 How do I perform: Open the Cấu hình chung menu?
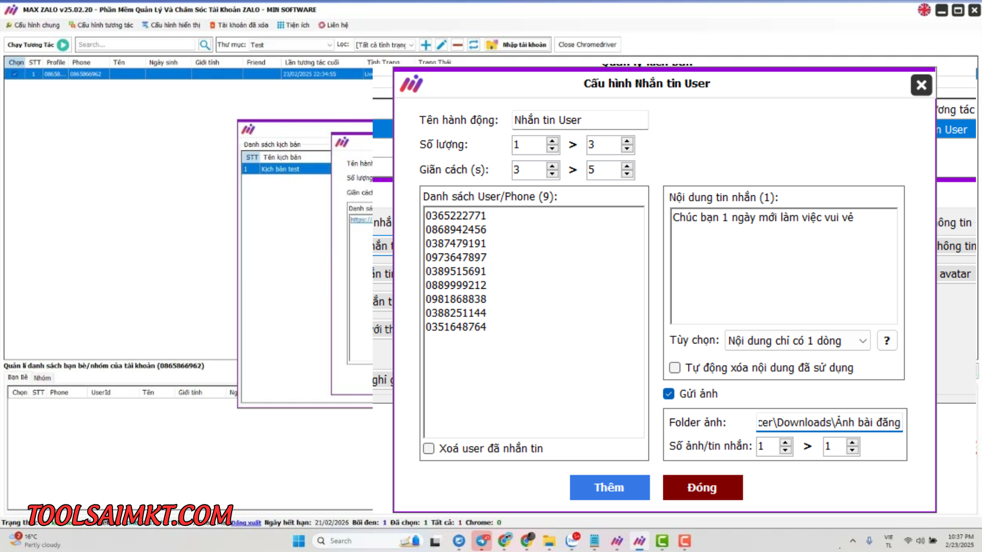tap(33, 25)
